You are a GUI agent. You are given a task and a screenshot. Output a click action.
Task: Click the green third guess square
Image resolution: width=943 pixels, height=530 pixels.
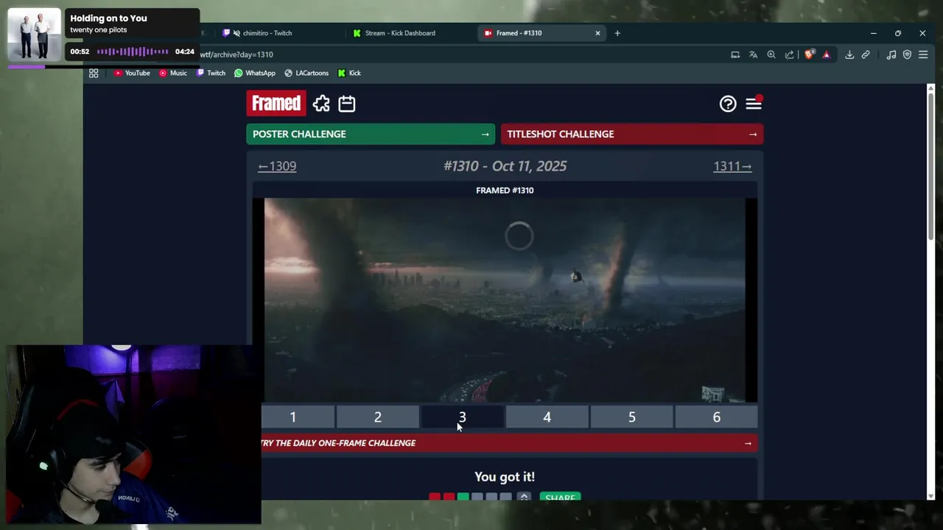point(463,498)
